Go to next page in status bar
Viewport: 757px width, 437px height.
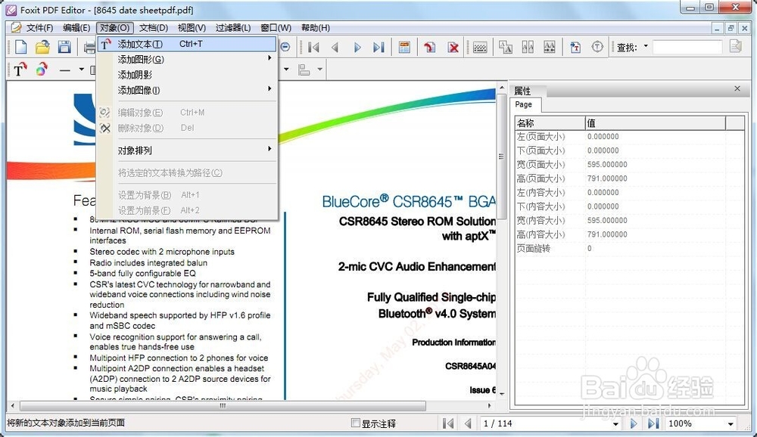point(633,423)
